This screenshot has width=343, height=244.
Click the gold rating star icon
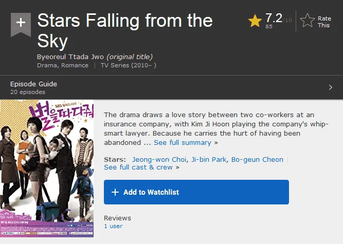(255, 21)
